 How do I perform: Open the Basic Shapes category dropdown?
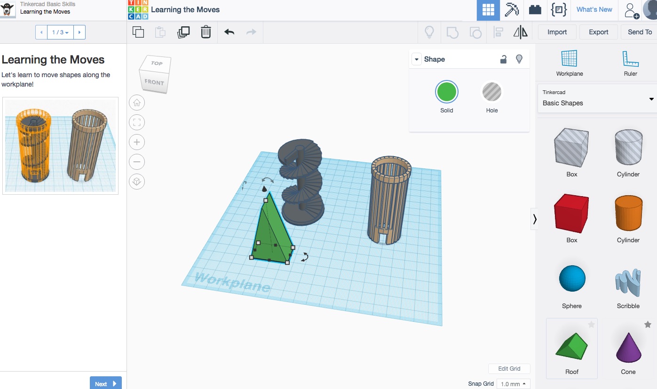point(597,99)
